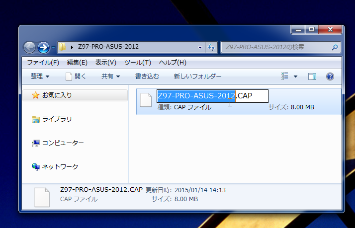Open the ヘルプ(H) menu

(173, 63)
